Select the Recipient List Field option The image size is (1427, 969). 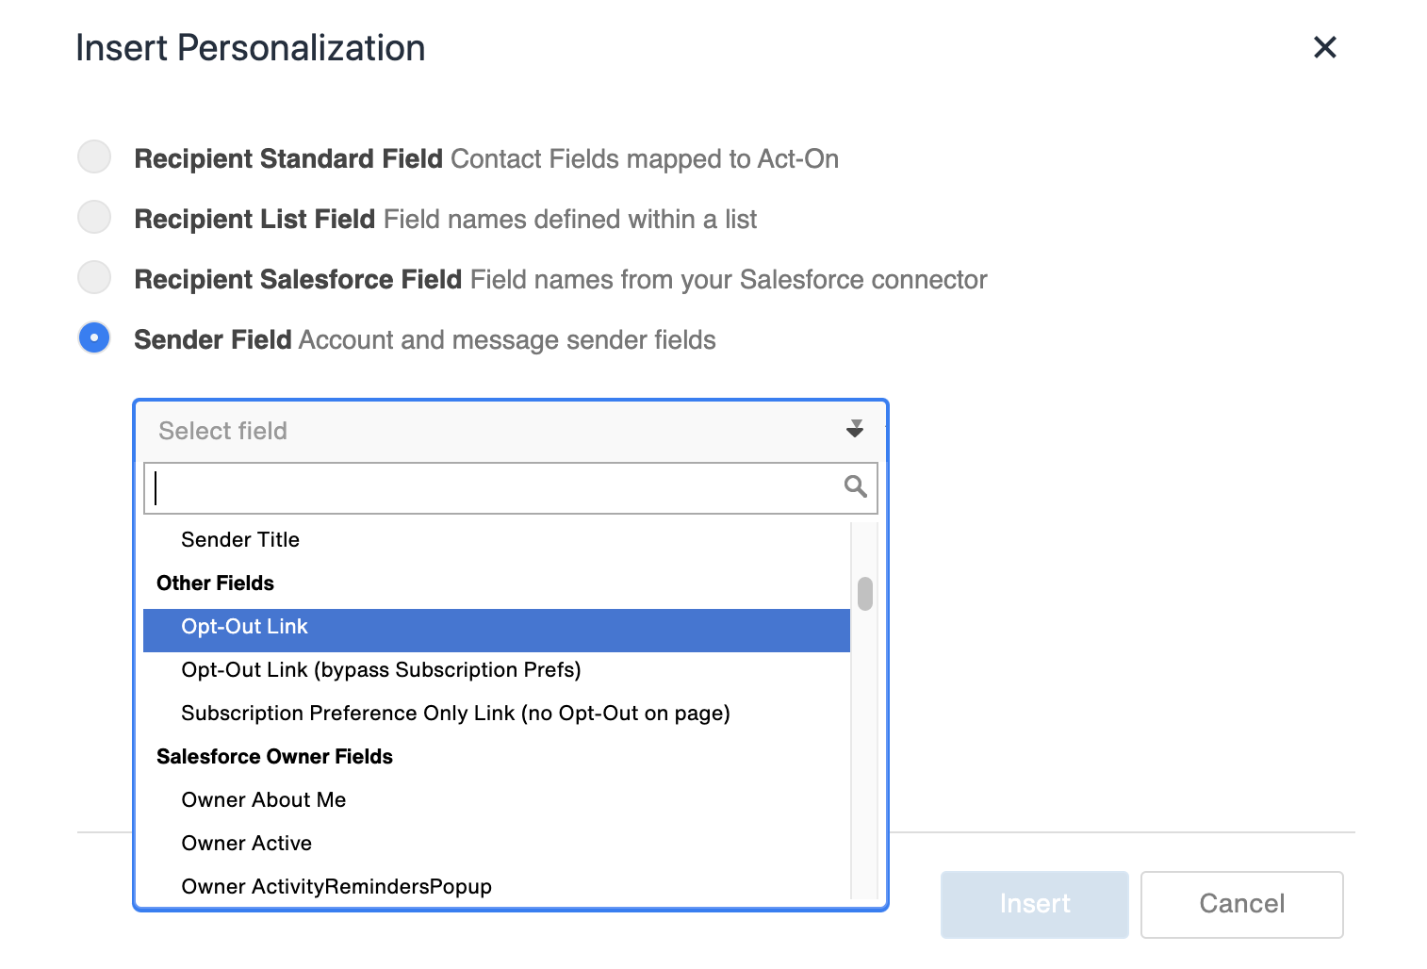93,218
